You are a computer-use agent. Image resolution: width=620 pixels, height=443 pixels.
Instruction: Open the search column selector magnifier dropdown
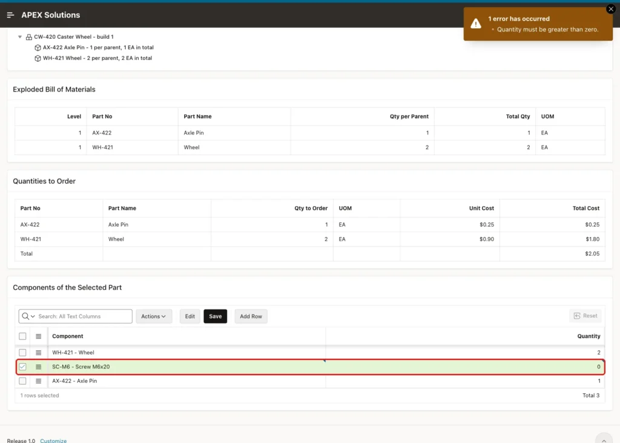(x=28, y=316)
